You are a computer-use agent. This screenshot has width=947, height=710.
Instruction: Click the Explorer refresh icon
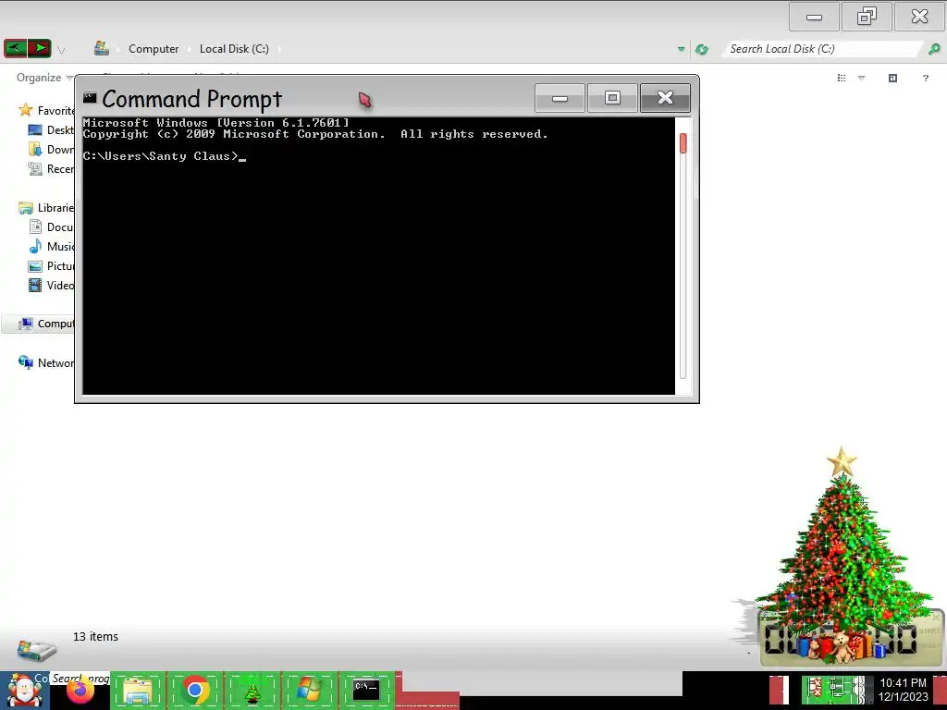point(702,50)
